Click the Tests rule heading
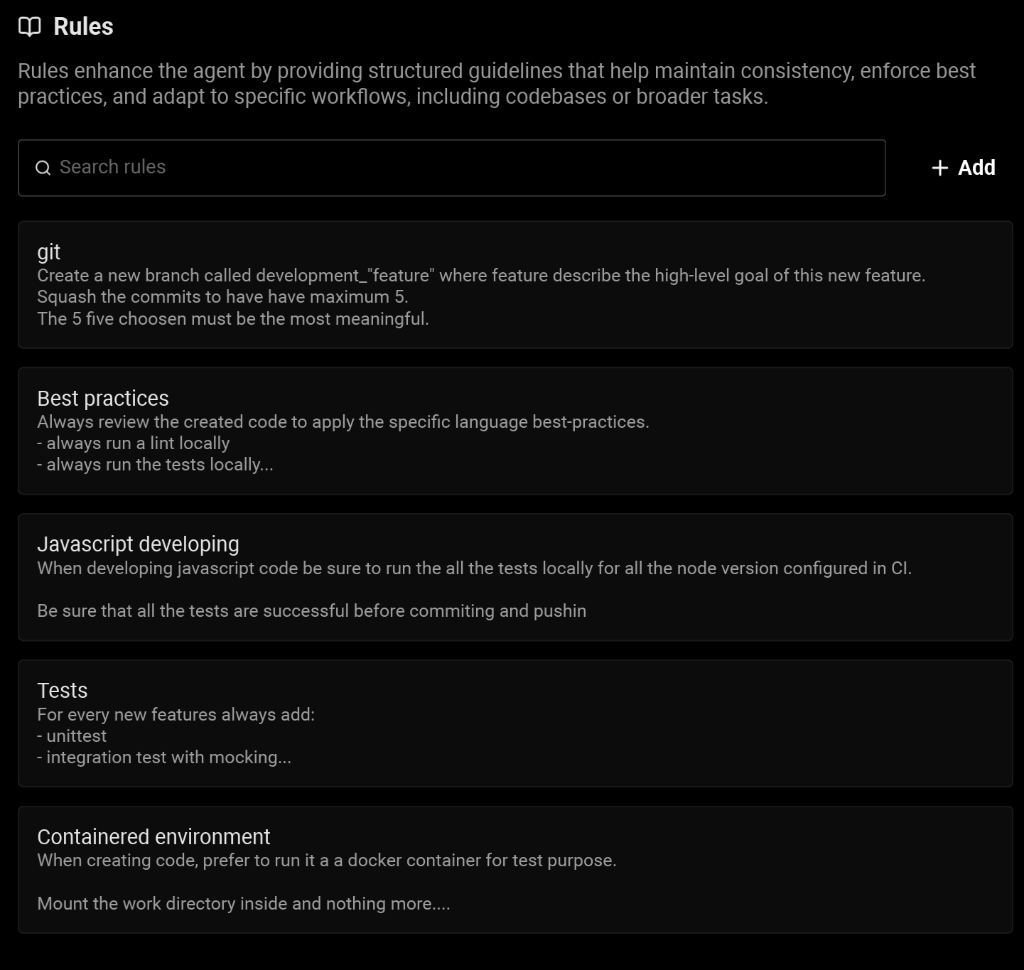 pos(62,690)
